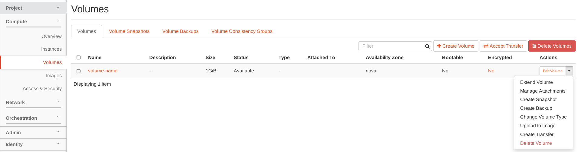
Task: Check the volume-name row checkbox
Action: (78, 71)
